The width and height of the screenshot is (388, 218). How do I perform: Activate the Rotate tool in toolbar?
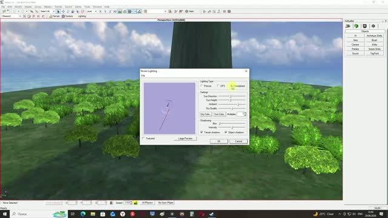click(x=68, y=12)
